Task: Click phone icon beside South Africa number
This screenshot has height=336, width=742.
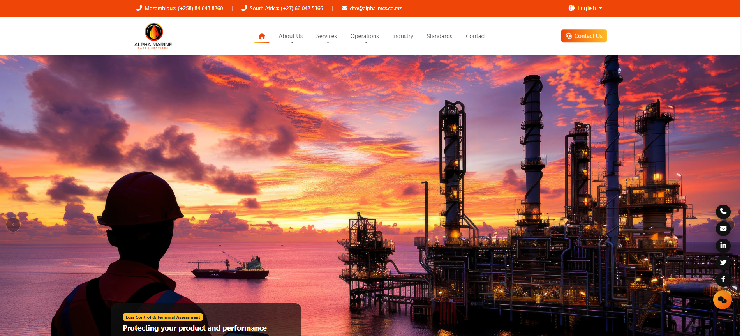Action: pyautogui.click(x=244, y=8)
